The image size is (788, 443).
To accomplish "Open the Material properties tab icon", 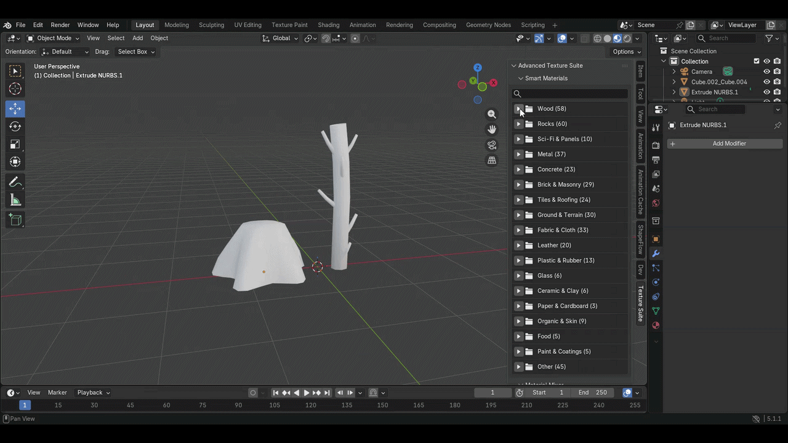I will tap(656, 325).
